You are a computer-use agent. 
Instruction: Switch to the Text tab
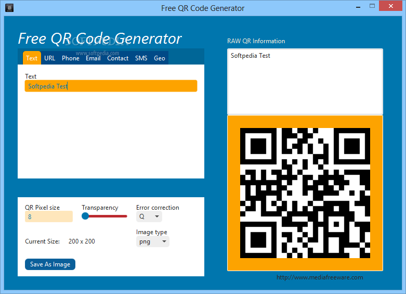pos(32,58)
